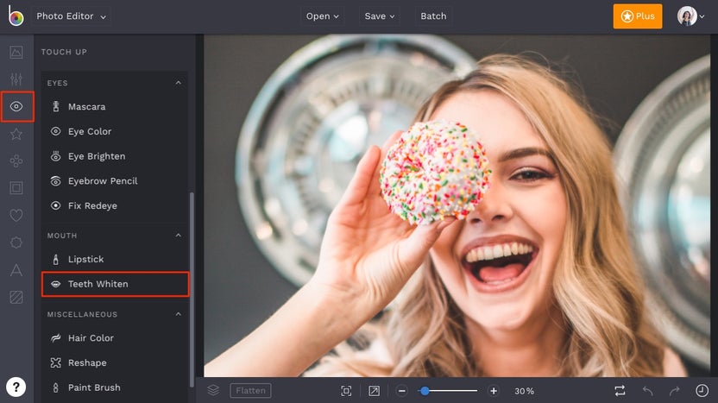Choose the Eye Color option

tap(90, 131)
